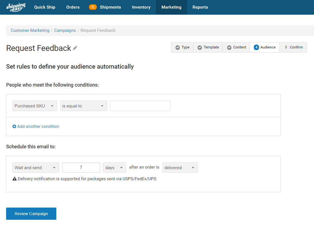Click the Review Campaign button
The image size is (314, 230).
click(31, 213)
